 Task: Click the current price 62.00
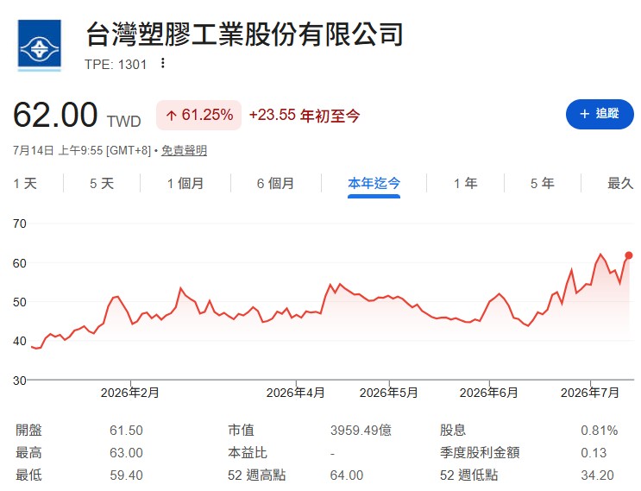(x=55, y=115)
